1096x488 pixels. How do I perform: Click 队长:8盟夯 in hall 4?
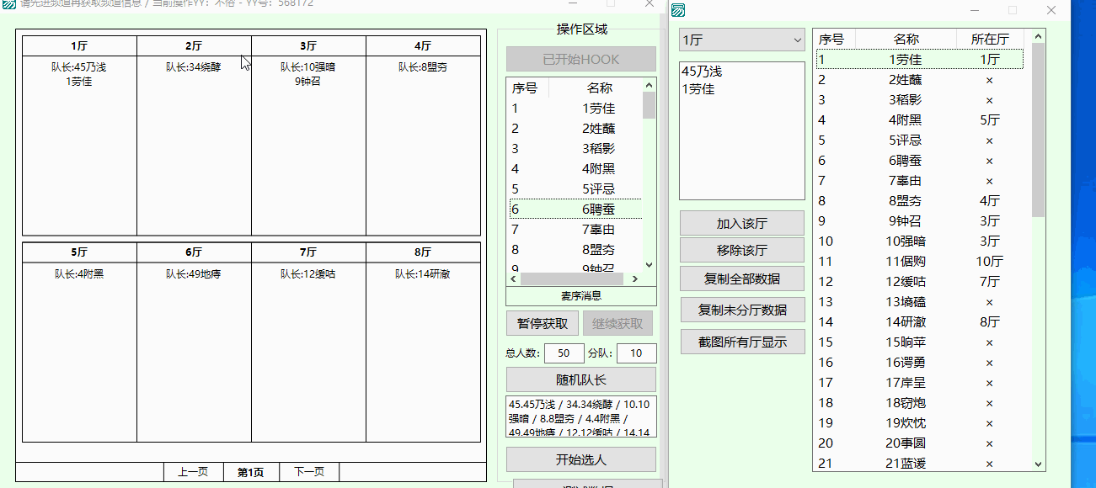pos(423,67)
